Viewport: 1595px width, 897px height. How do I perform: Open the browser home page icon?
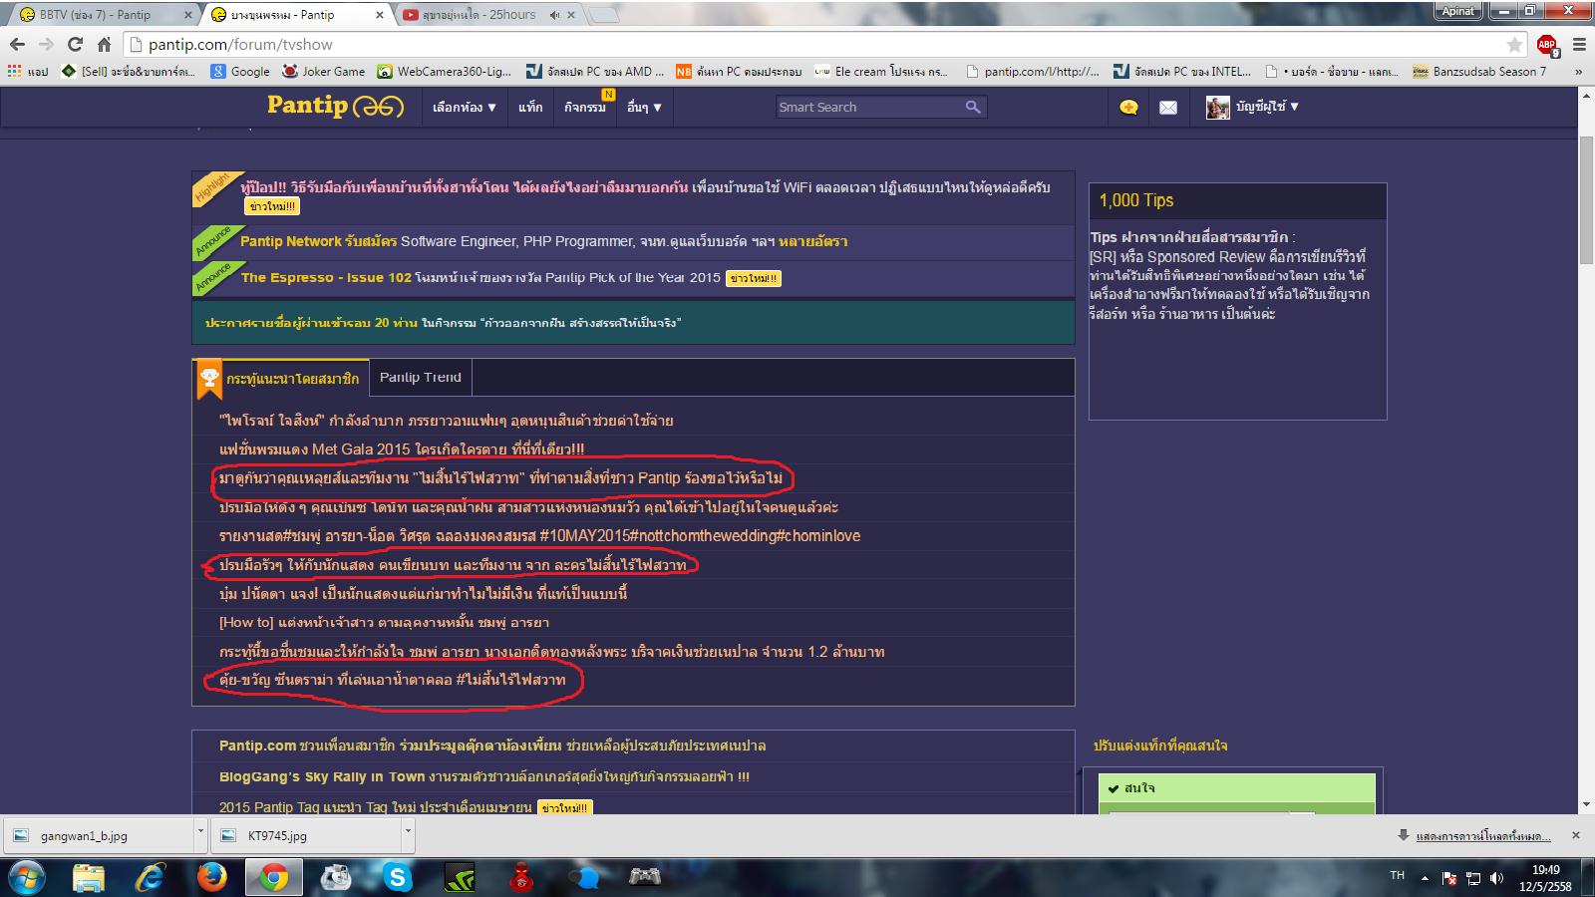click(104, 44)
